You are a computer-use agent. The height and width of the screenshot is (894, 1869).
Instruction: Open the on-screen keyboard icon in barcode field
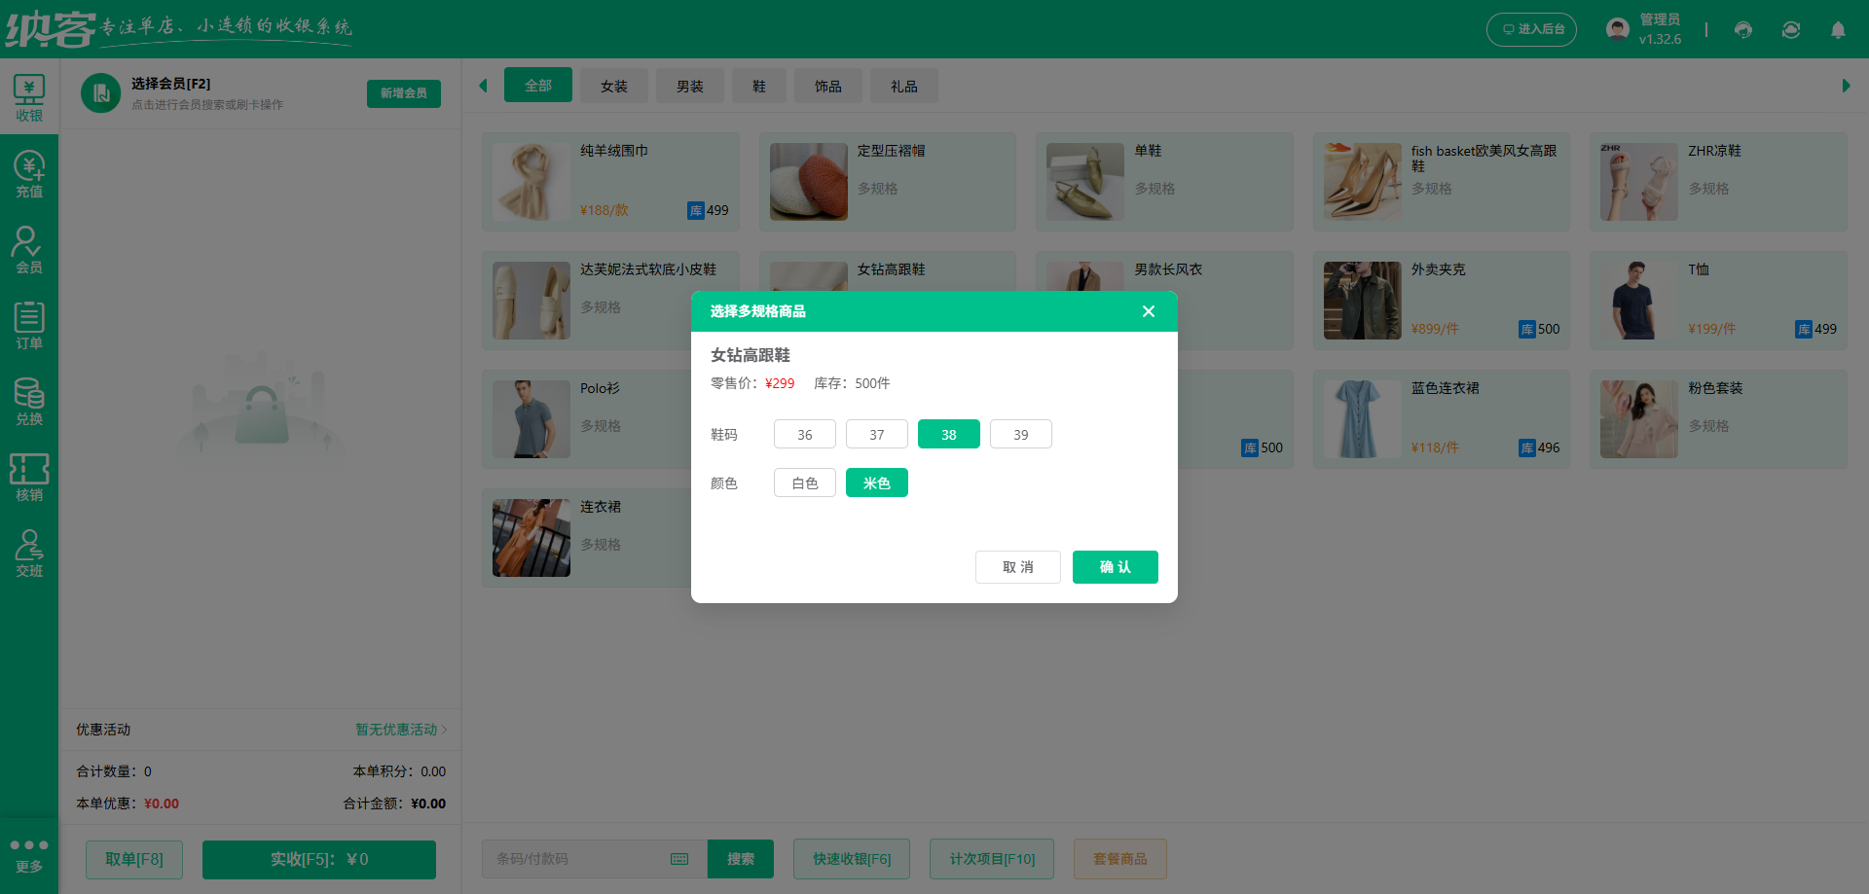click(x=678, y=859)
